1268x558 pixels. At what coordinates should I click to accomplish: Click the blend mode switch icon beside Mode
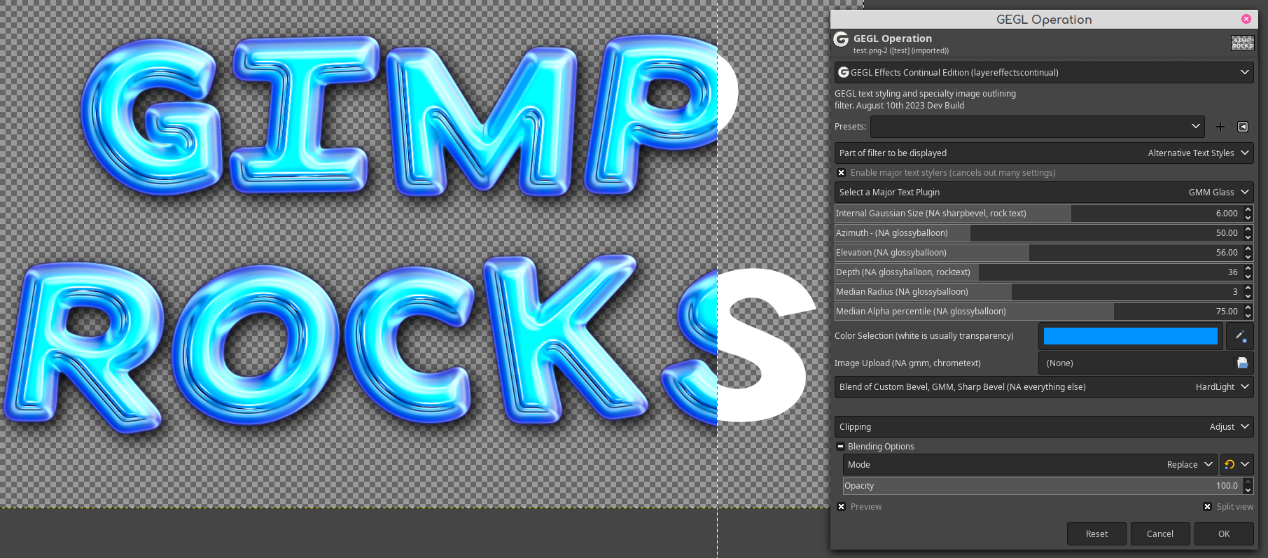[1229, 464]
